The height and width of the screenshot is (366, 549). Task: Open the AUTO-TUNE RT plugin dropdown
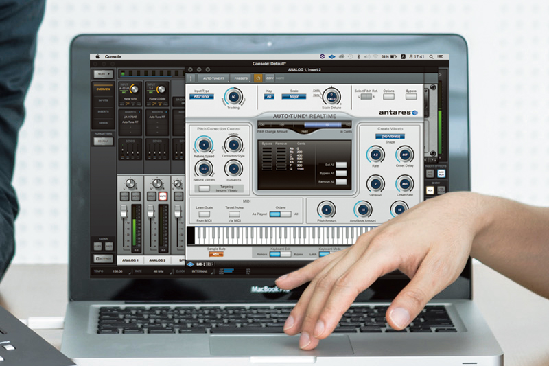tap(213, 78)
